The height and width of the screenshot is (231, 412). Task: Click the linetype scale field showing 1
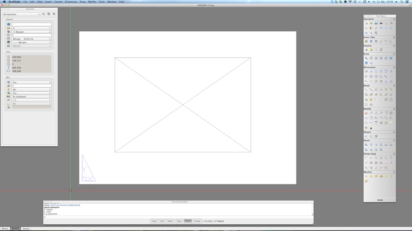[x=31, y=35]
